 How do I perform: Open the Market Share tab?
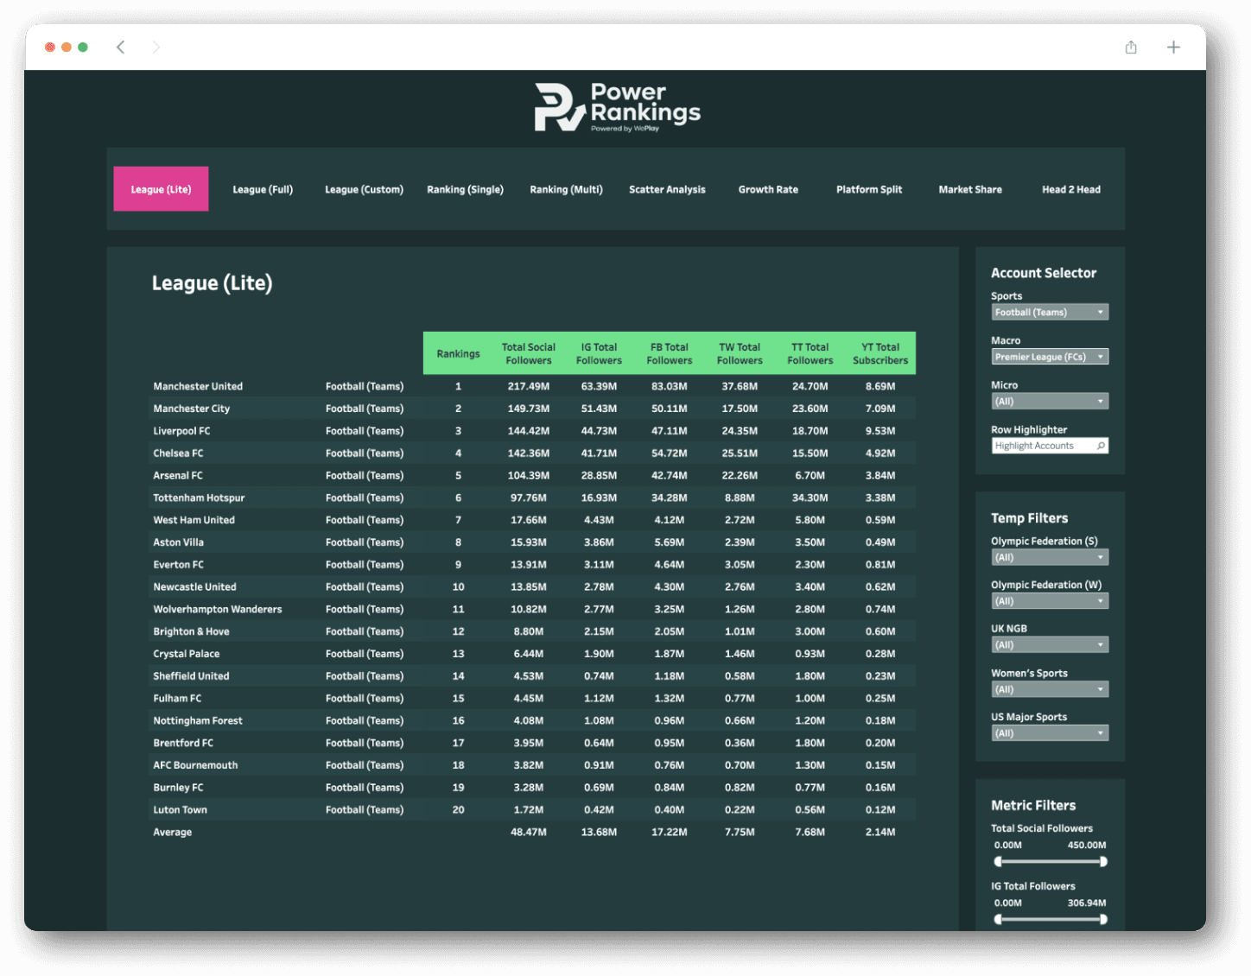970,189
